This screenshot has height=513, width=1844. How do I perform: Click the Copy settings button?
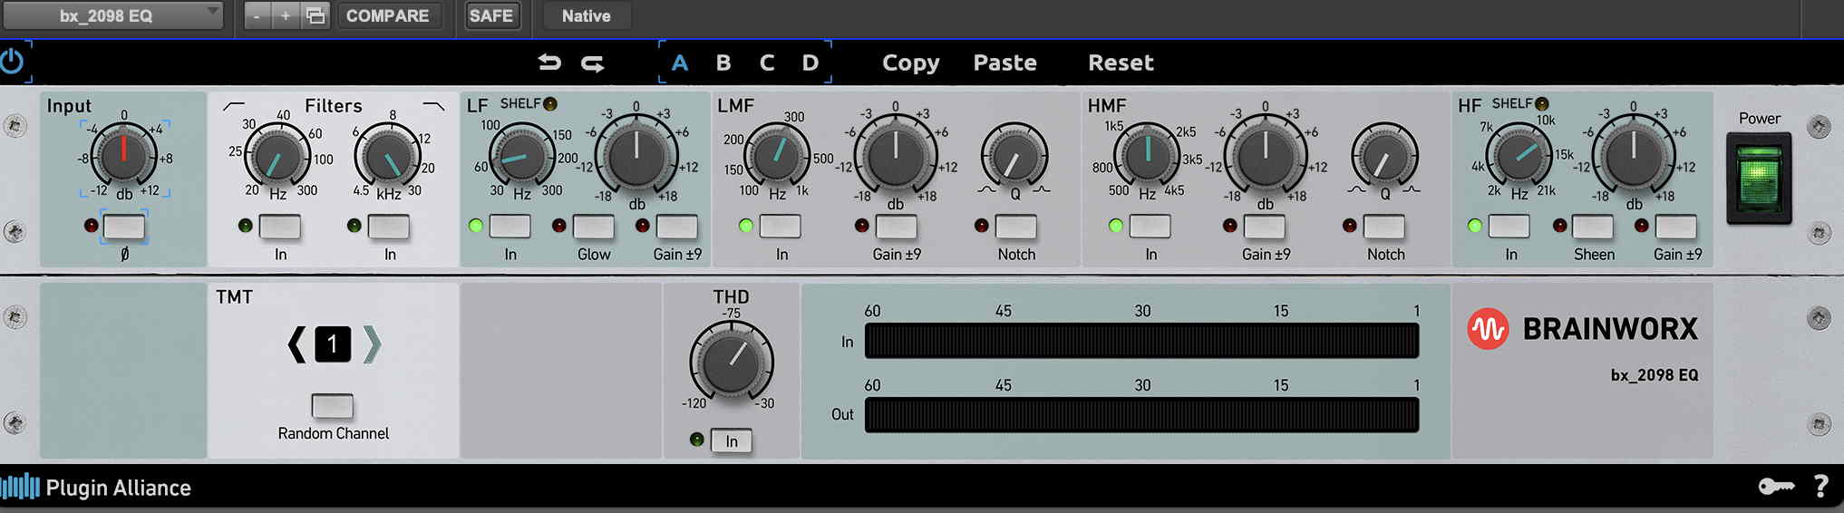[911, 63]
